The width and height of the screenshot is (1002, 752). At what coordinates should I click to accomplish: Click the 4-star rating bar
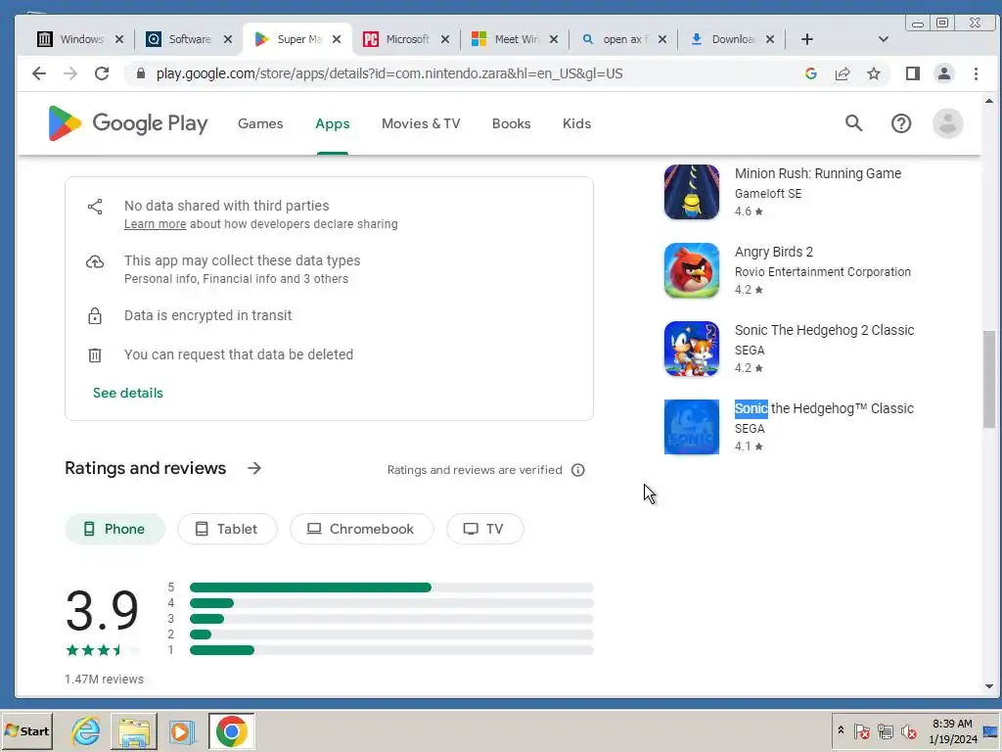point(391,603)
